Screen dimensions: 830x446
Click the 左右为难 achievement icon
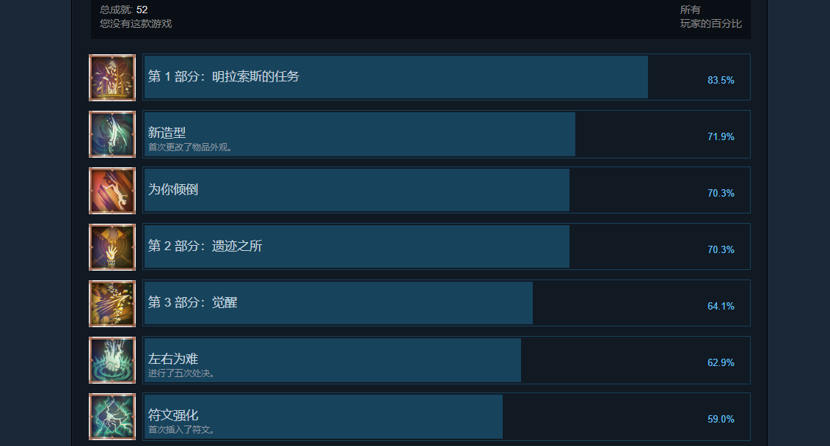(112, 360)
